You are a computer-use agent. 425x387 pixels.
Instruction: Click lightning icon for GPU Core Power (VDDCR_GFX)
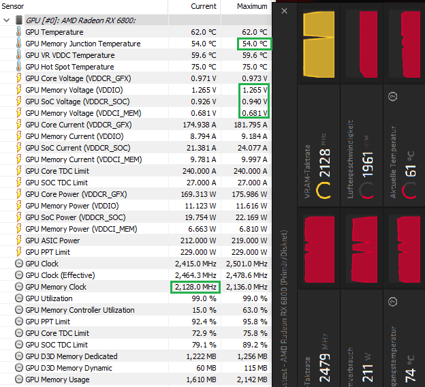pos(18,194)
